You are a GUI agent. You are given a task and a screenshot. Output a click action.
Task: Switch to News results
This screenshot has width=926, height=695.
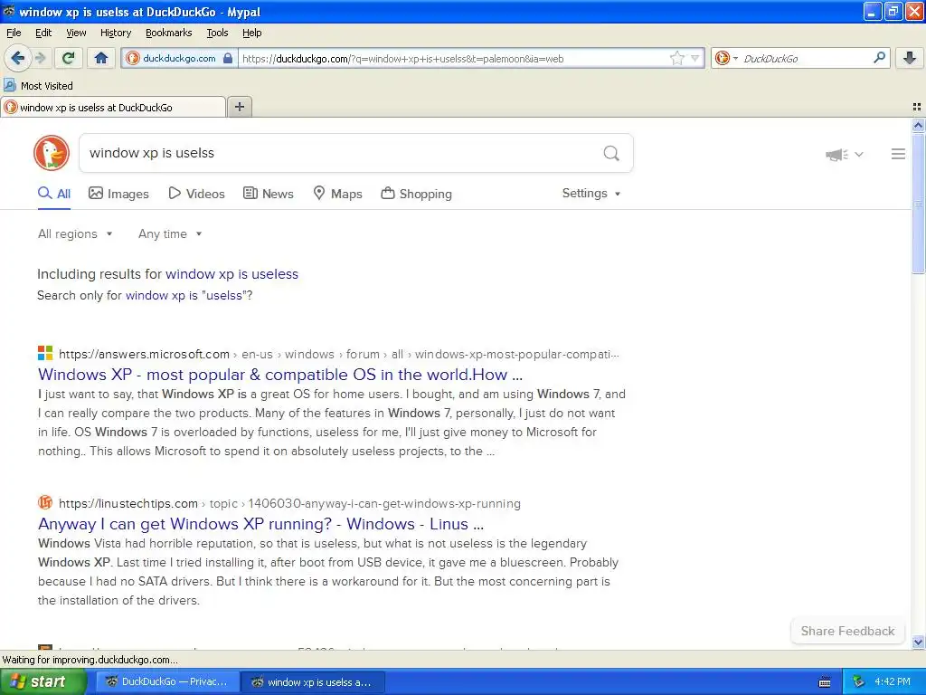pyautogui.click(x=269, y=194)
